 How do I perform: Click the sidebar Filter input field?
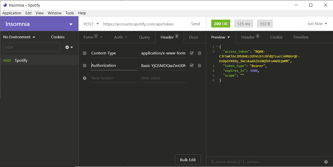32,47
